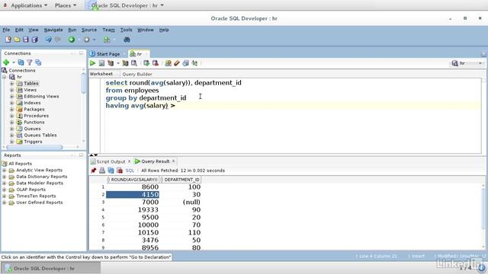The width and height of the screenshot is (488, 274).
Task: Open the Explain Plan dropdown arrow
Action: tap(118, 63)
